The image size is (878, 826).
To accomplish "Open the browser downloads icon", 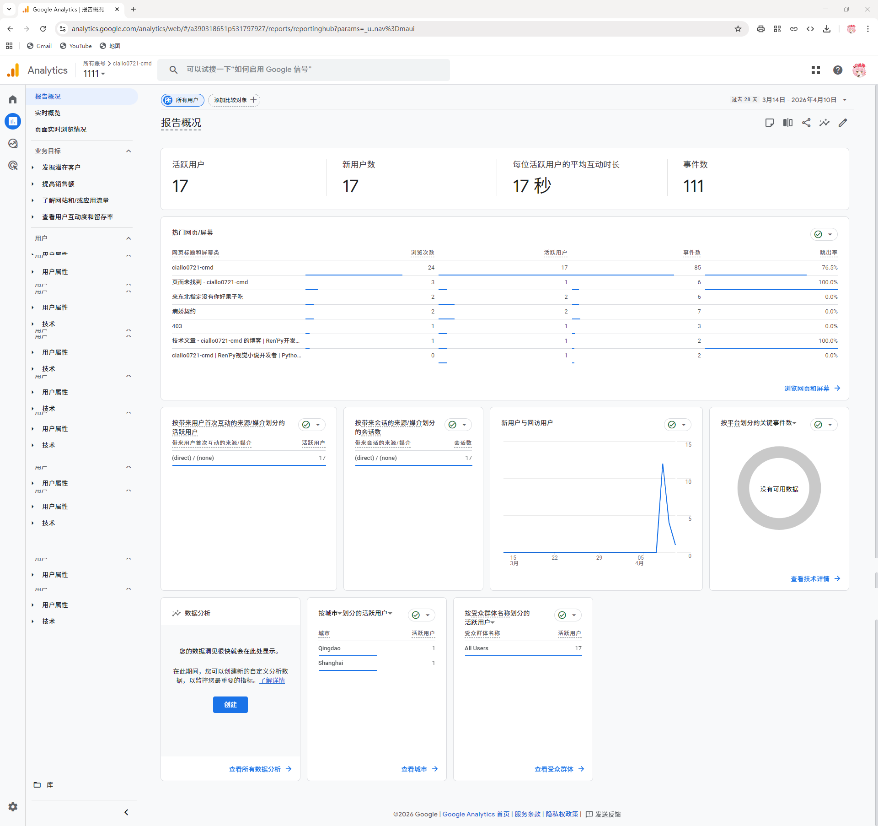I will pos(827,29).
